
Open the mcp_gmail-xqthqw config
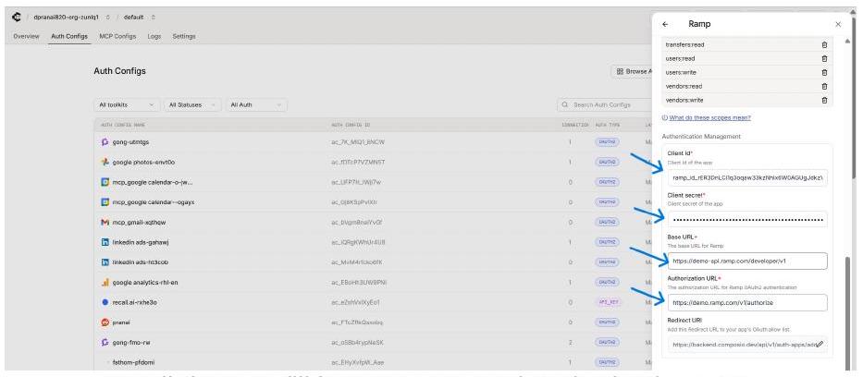tap(139, 222)
